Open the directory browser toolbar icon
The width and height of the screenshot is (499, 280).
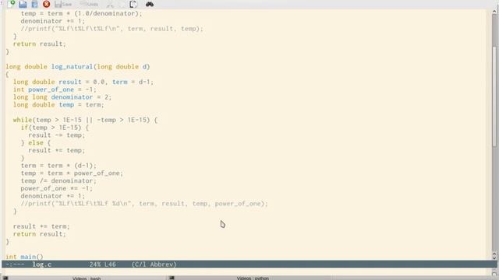34,4
